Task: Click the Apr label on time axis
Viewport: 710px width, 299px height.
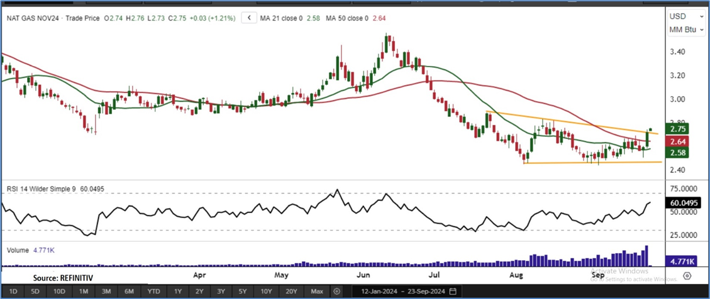Action: [199, 275]
